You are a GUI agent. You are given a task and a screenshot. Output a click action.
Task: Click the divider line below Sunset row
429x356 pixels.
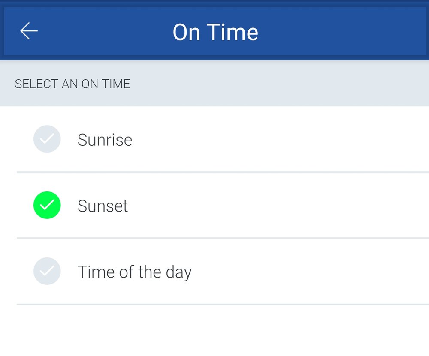(223, 238)
